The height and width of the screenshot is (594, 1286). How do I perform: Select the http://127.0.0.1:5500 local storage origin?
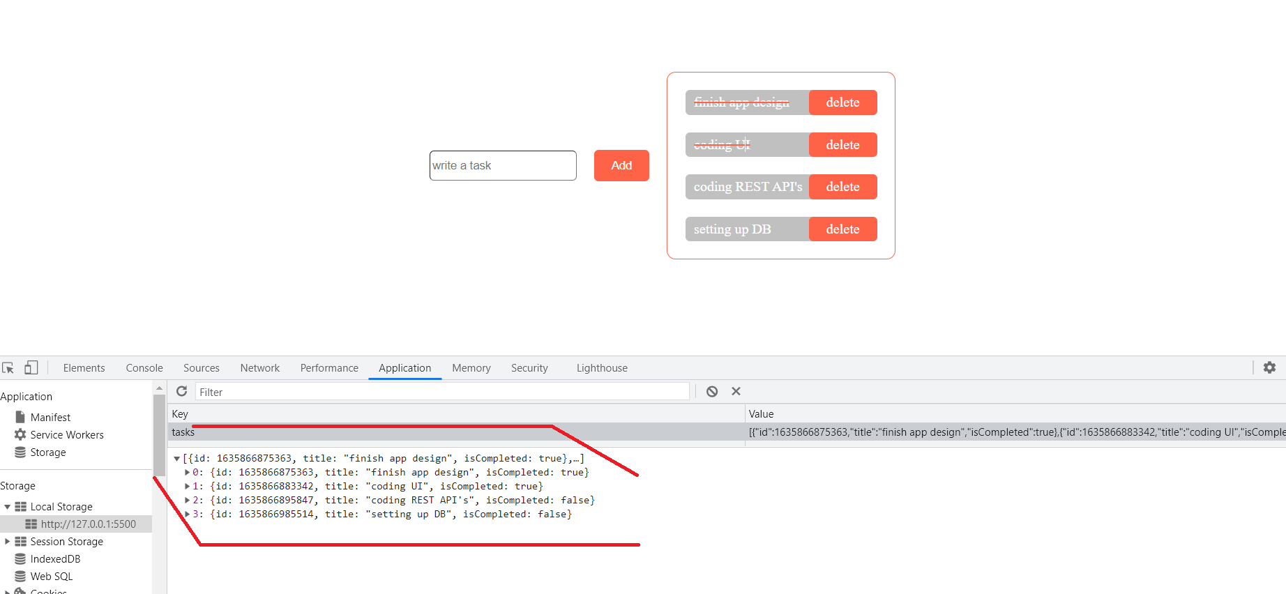pyautogui.click(x=88, y=524)
